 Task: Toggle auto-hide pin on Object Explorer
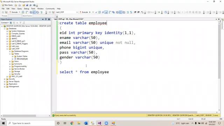tap(46, 19)
